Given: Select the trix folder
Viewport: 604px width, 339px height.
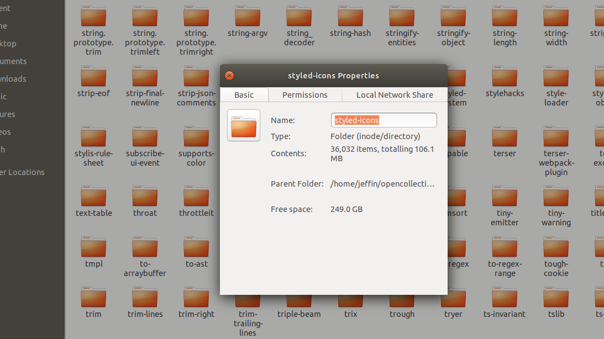Looking at the screenshot, I should [350, 307].
